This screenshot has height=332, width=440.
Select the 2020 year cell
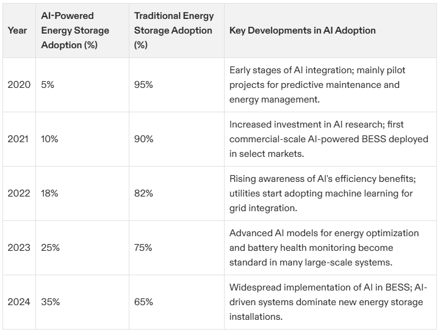pos(18,85)
